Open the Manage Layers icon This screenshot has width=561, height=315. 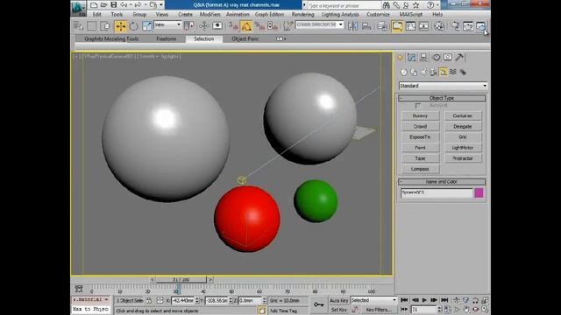pyautogui.click(x=382, y=26)
